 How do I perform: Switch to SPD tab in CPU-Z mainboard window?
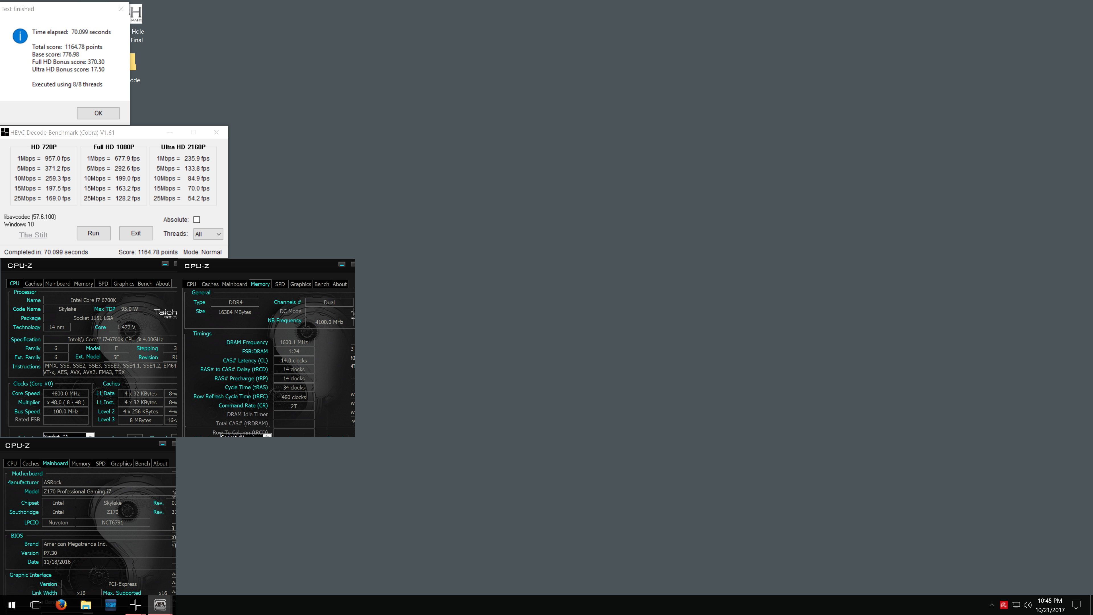tap(100, 464)
